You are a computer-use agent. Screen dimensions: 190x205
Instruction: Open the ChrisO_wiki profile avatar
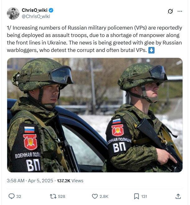coord(13,13)
